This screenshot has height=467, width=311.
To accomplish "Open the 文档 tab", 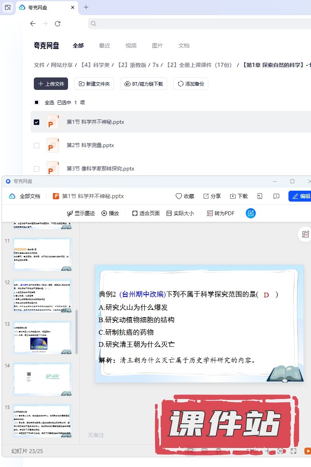I will coord(183,46).
